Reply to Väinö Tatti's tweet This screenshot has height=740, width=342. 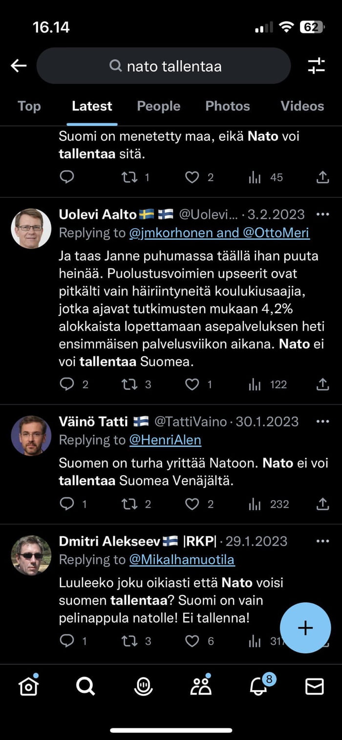[66, 504]
